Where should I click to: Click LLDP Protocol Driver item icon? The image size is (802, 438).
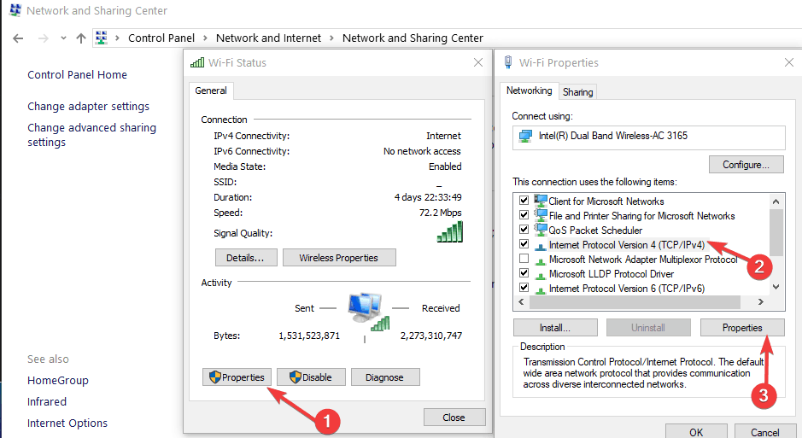point(540,276)
